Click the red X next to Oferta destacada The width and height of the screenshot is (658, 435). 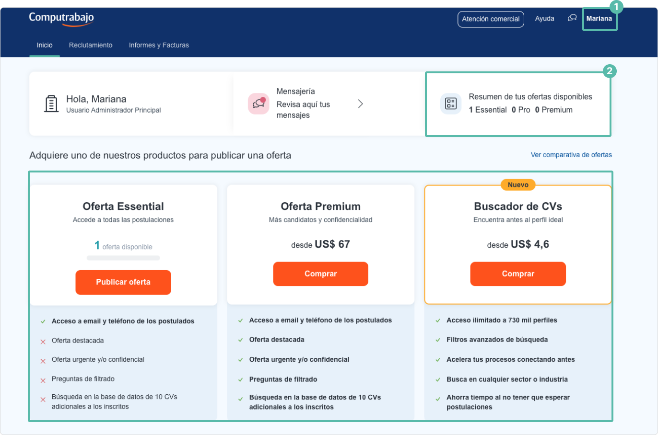point(43,342)
